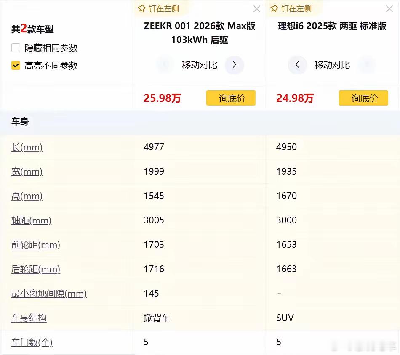
Task: Select wheelbase value 3000
Action: point(286,220)
